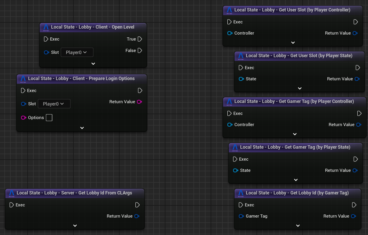The height and width of the screenshot is (235, 368).
Task: Click the magenta Return Value pin on Prepare Login Options
Action: click(x=139, y=102)
